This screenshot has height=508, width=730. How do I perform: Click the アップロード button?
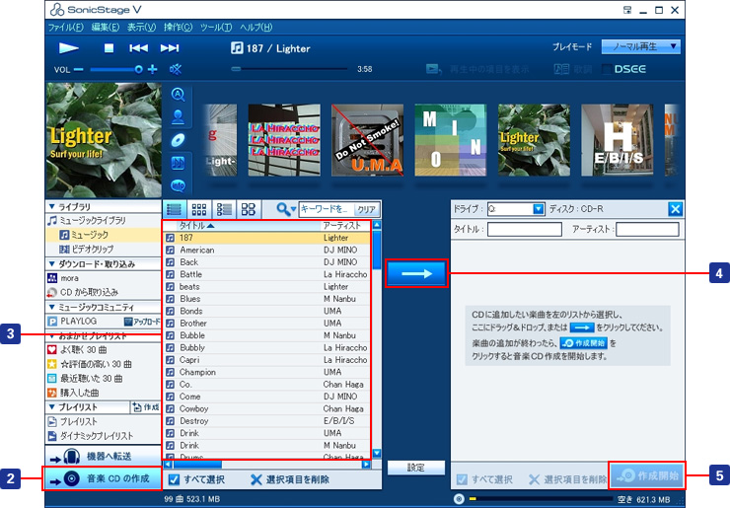coord(141,322)
